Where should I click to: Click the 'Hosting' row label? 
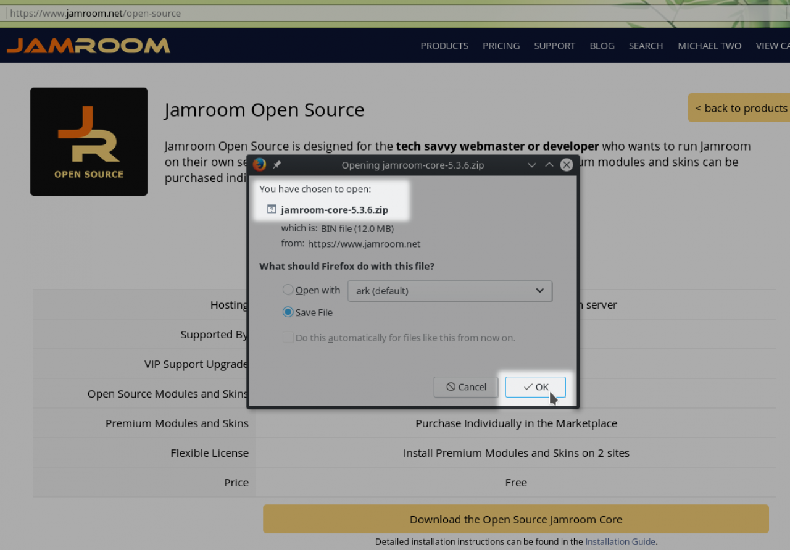coord(230,305)
